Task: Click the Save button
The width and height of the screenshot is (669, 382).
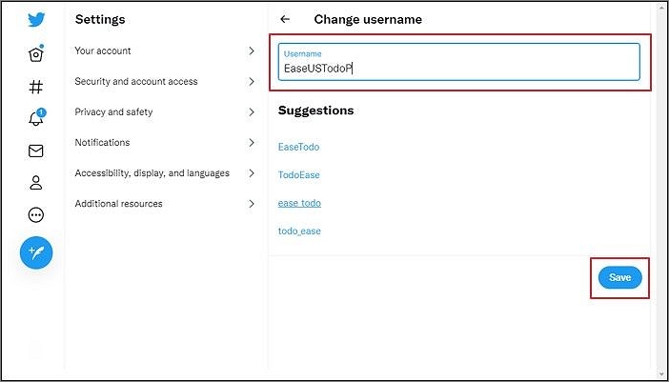Action: click(620, 277)
